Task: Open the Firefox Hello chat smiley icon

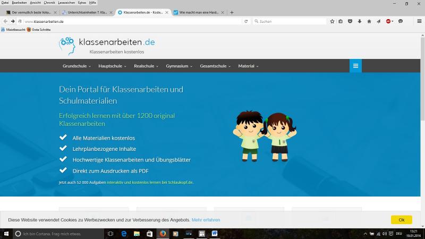Action: [401, 21]
